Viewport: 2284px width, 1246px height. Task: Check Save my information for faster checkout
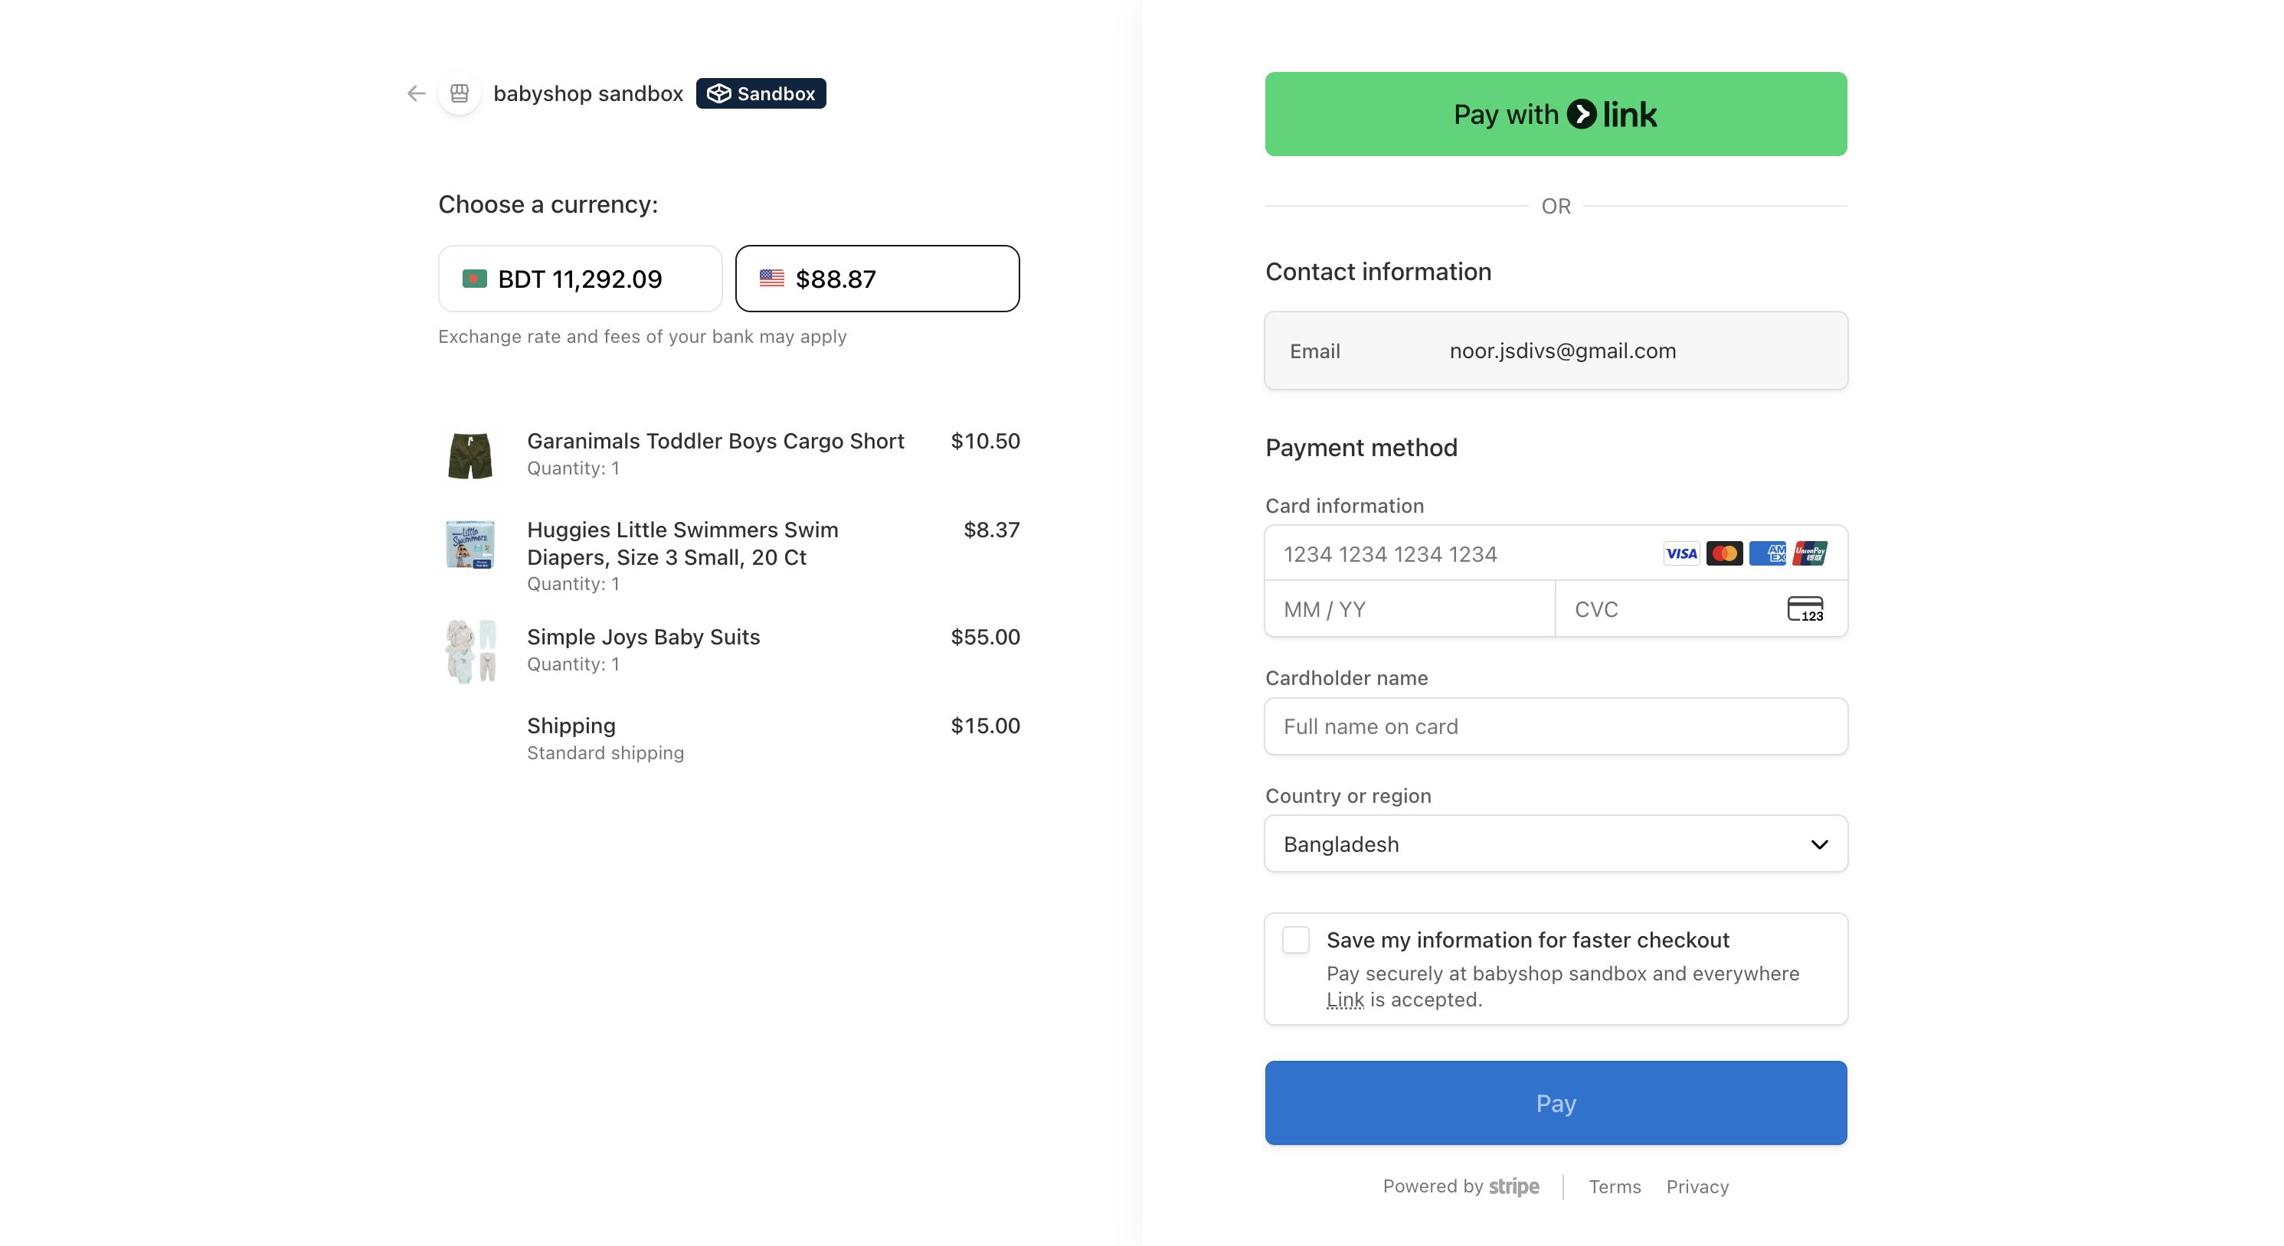pyautogui.click(x=1295, y=941)
